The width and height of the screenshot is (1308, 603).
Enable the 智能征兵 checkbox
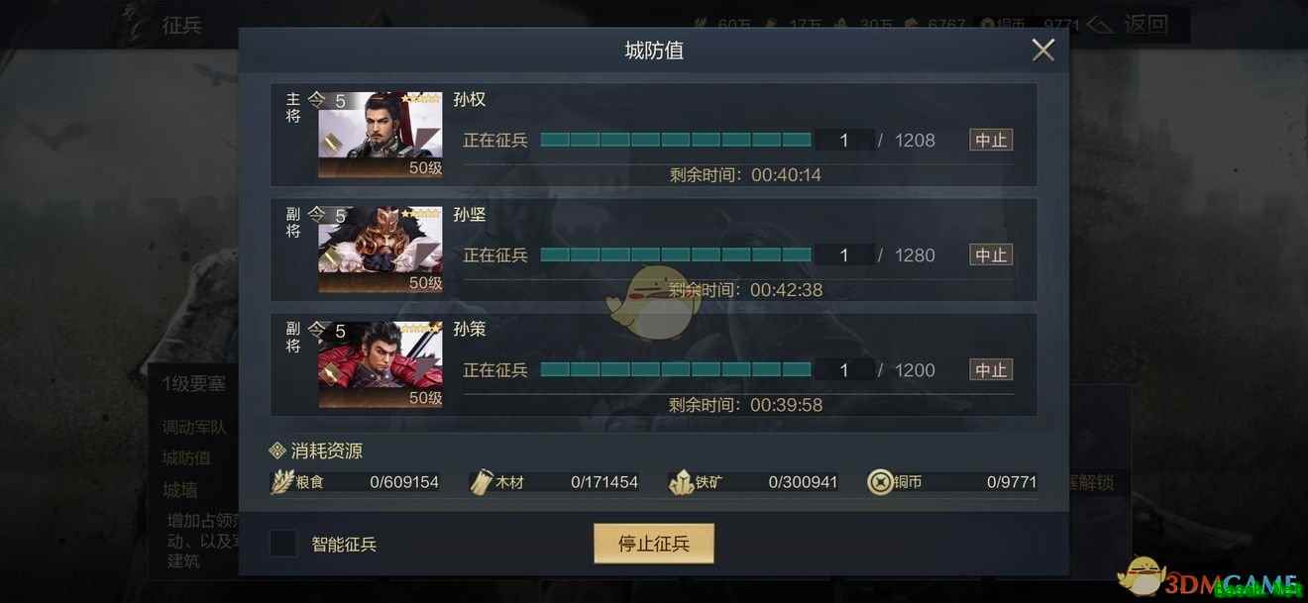(283, 544)
